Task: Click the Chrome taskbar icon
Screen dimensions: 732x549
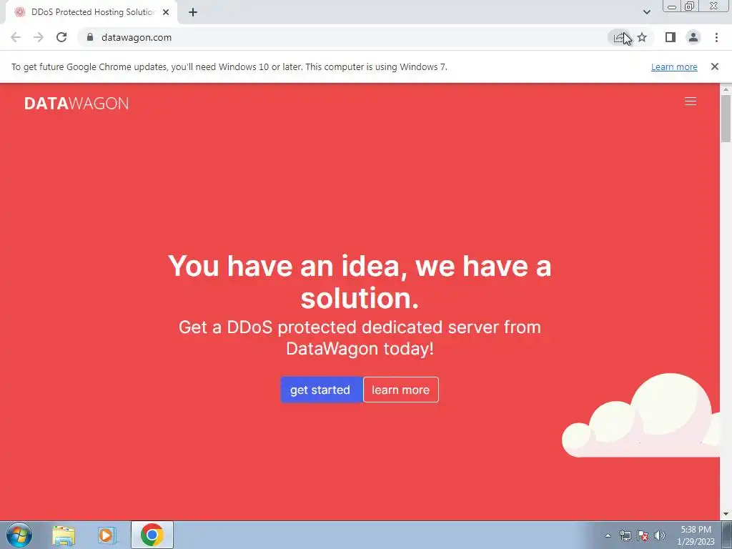Action: click(152, 535)
